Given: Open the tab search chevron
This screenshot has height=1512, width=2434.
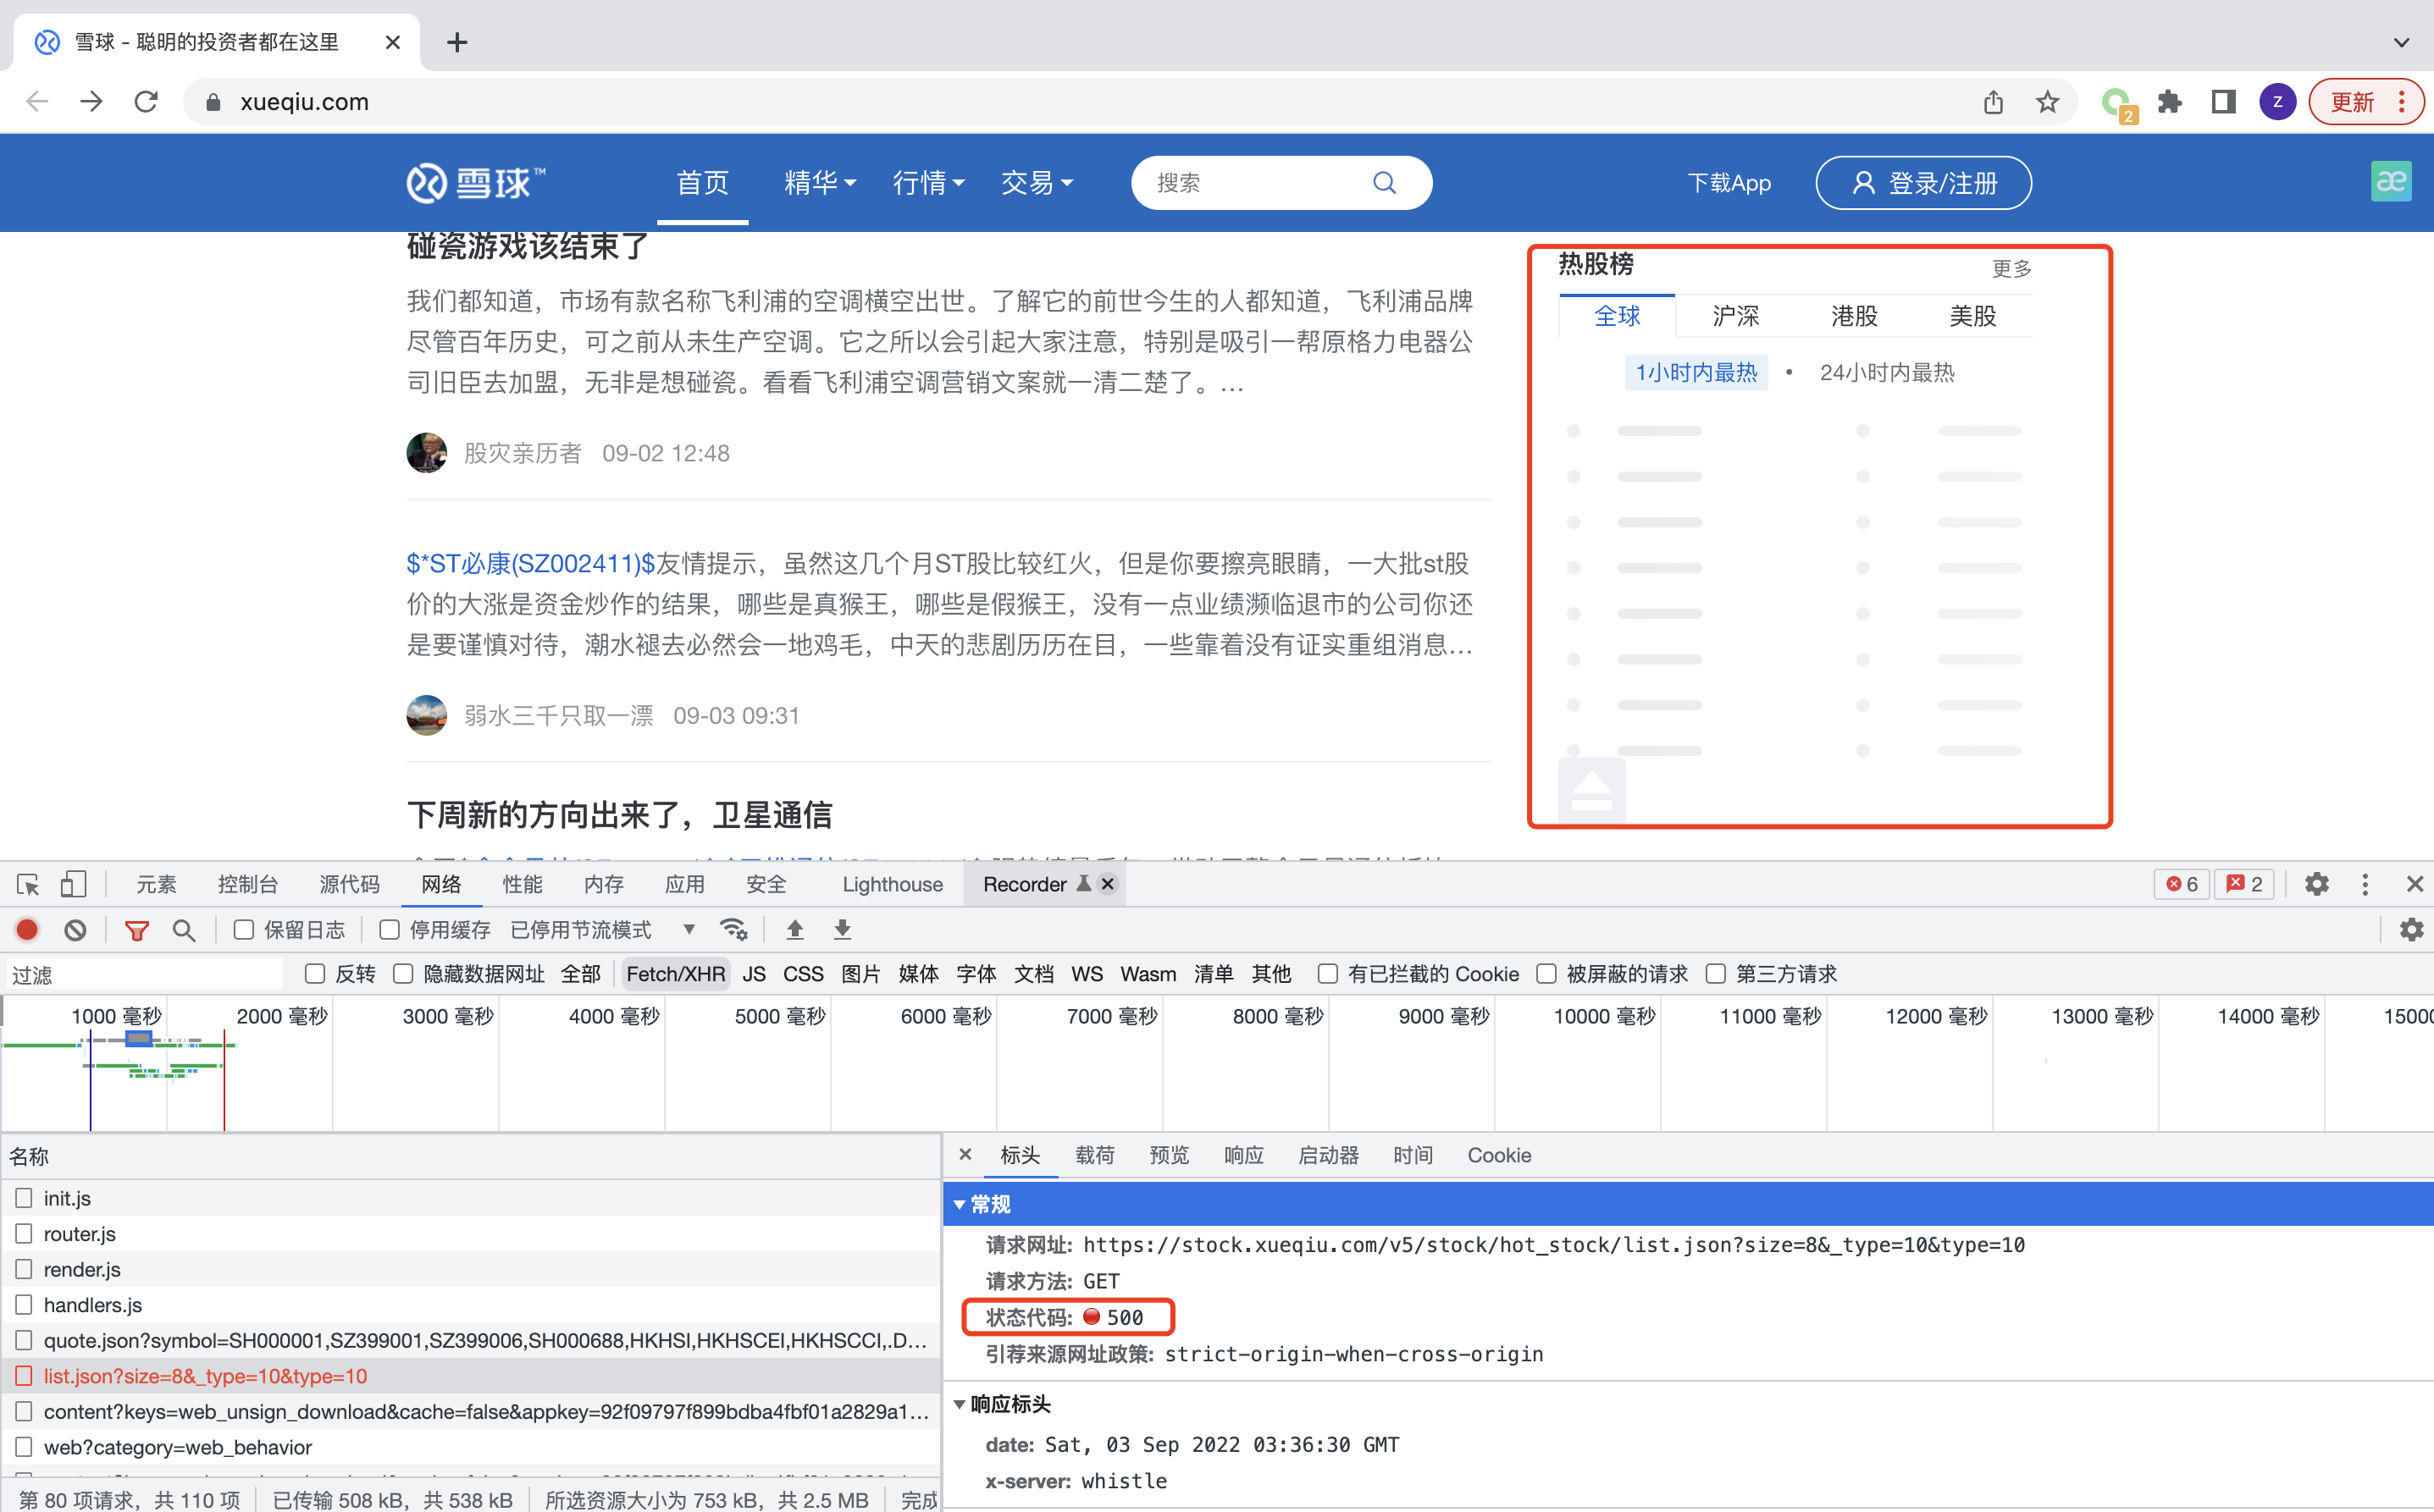Looking at the screenshot, I should tap(2401, 42).
